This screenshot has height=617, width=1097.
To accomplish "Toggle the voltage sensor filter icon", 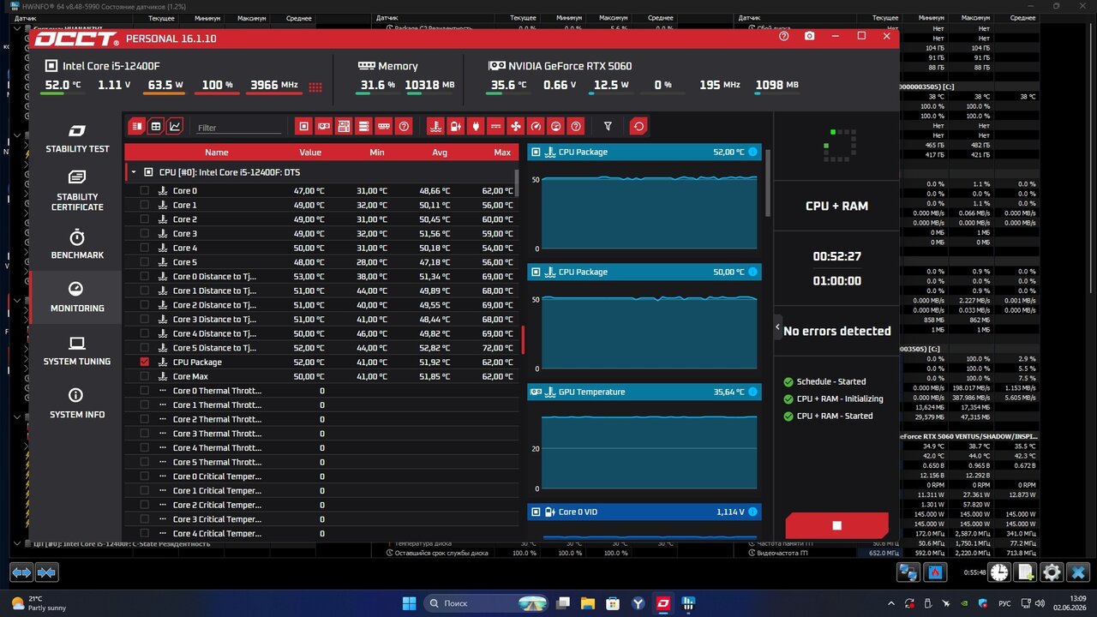I will pyautogui.click(x=456, y=126).
